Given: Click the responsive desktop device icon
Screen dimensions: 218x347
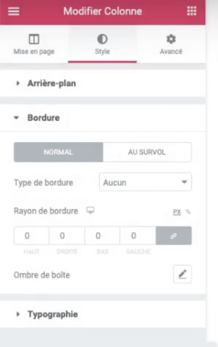Looking at the screenshot, I should pos(90,210).
